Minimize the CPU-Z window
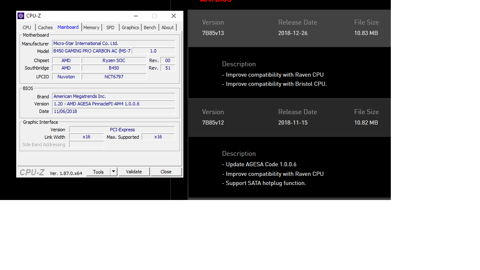The image size is (480, 270). [136, 16]
